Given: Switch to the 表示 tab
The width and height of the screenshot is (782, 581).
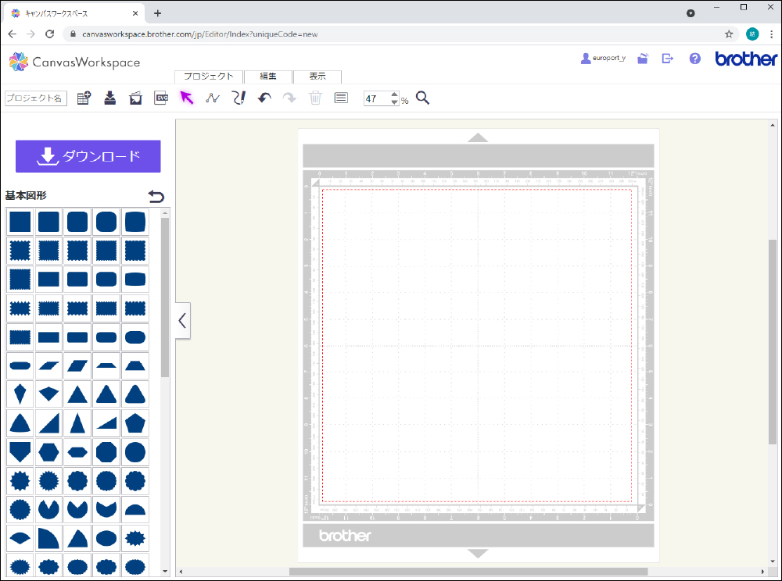Looking at the screenshot, I should pyautogui.click(x=317, y=77).
